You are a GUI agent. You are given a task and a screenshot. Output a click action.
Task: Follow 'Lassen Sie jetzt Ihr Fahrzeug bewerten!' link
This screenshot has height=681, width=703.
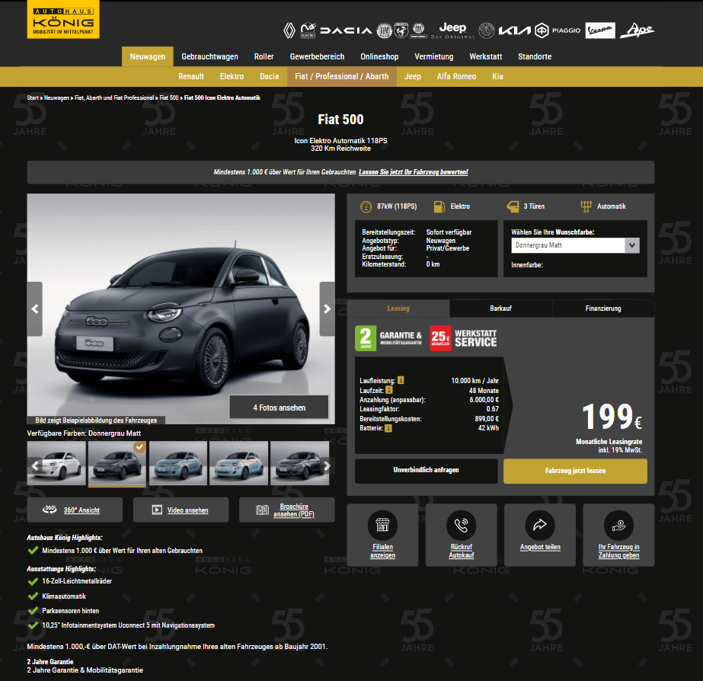(x=414, y=172)
